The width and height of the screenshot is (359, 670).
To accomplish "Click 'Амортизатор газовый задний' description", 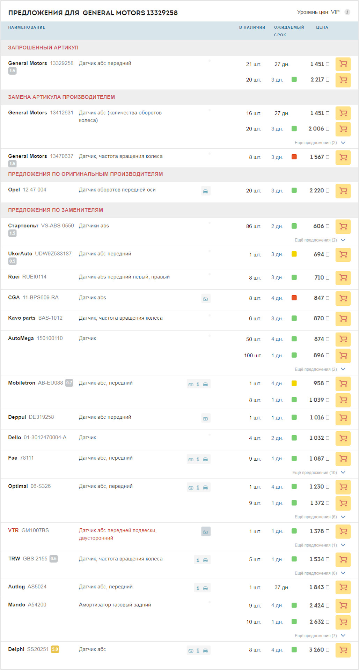I will [x=115, y=605].
